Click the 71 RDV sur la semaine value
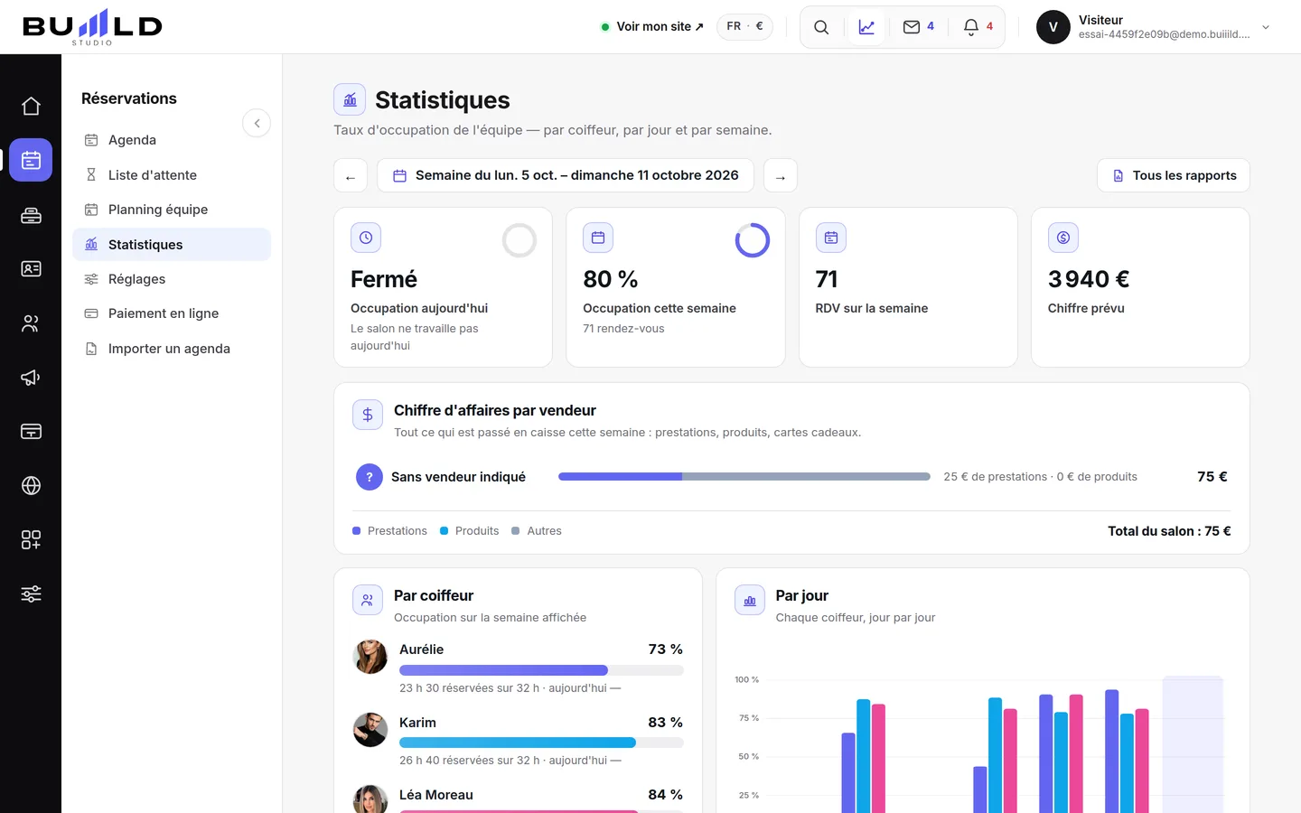 [827, 279]
